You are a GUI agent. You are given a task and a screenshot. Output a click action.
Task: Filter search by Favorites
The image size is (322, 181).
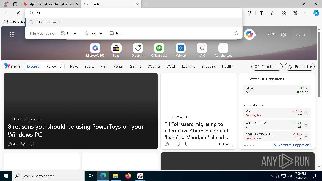(93, 33)
